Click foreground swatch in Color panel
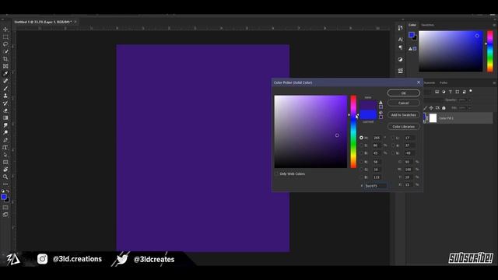Image resolution: width=498 pixels, height=280 pixels. (412, 34)
